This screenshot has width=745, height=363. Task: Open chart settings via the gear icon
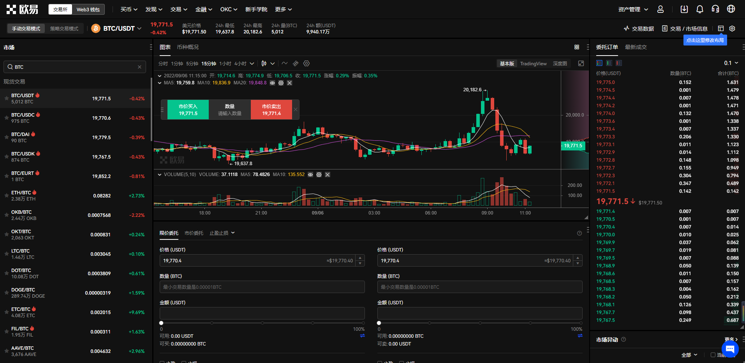coord(306,63)
